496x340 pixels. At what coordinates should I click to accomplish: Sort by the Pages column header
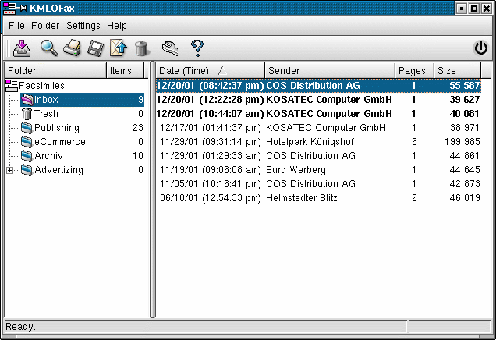point(414,70)
